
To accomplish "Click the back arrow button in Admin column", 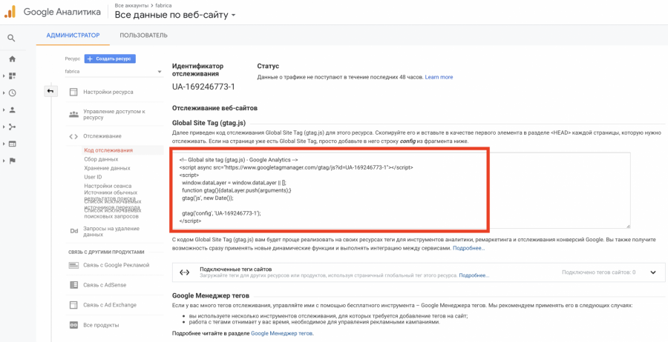I will 50,91.
